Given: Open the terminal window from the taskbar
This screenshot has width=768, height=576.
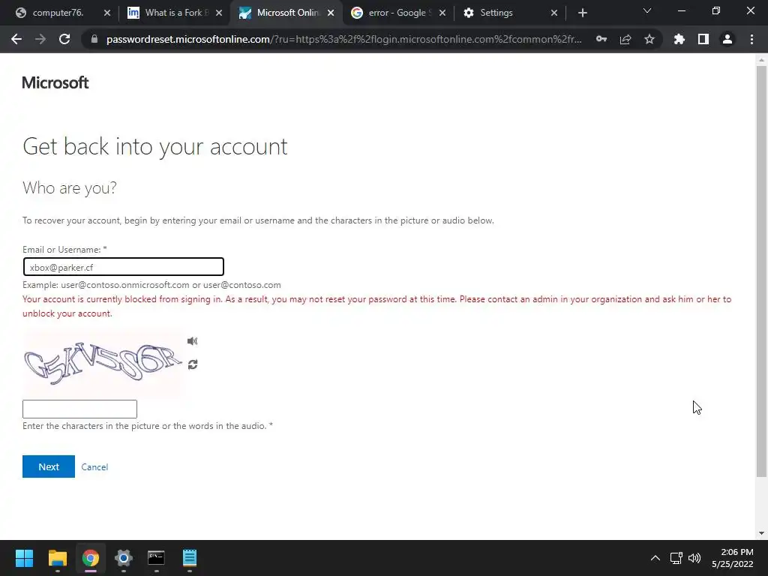Looking at the screenshot, I should click(156, 558).
